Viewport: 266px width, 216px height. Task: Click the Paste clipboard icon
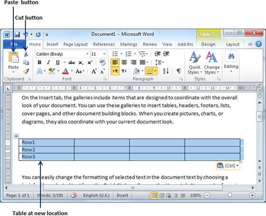pyautogui.click(x=13, y=57)
